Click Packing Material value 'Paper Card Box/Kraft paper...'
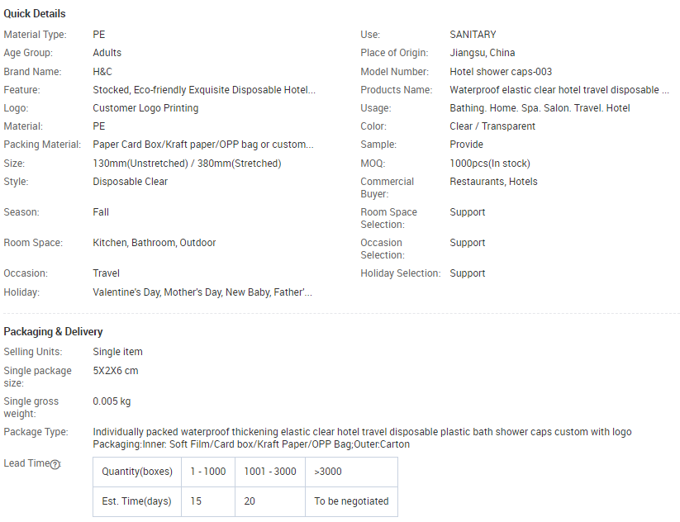Screen dimensions: 680x522 [x=203, y=145]
